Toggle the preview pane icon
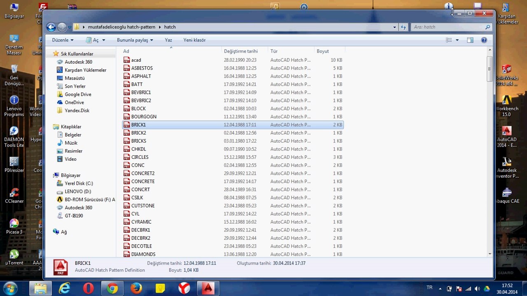 [470, 40]
